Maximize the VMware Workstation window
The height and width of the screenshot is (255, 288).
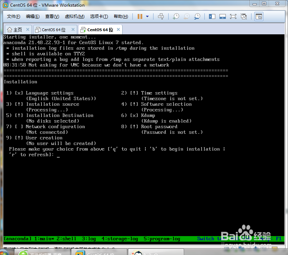pyautogui.click(x=264, y=4)
